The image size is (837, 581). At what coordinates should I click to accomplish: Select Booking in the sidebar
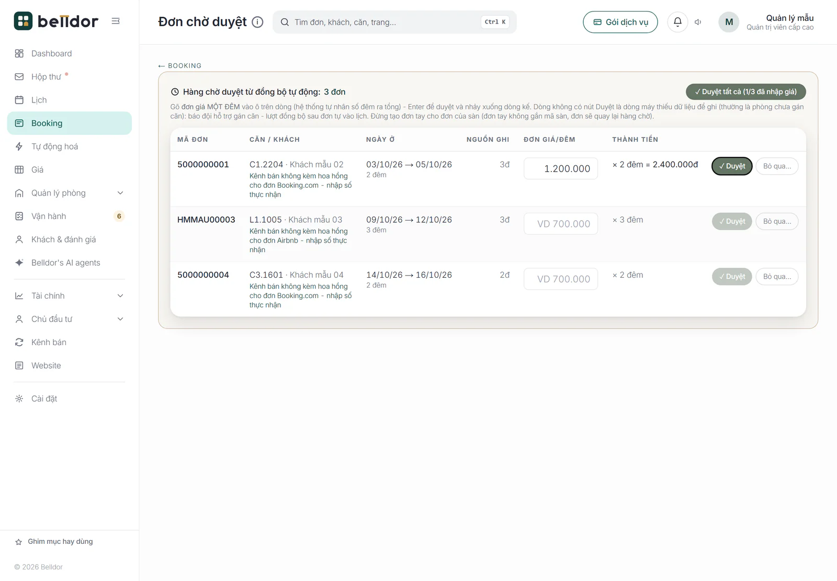click(70, 123)
